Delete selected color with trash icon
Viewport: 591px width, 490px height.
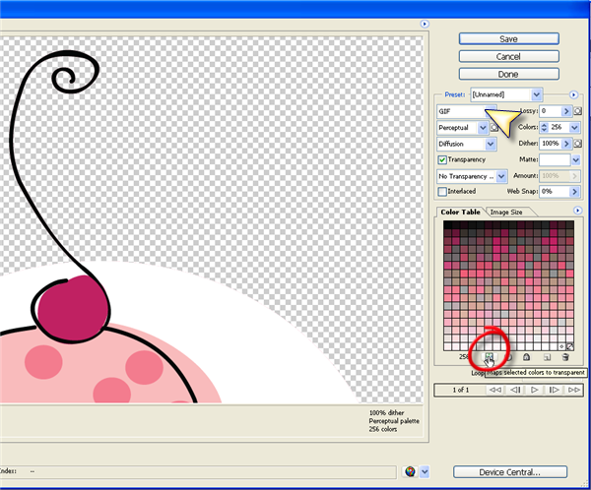[x=565, y=356]
